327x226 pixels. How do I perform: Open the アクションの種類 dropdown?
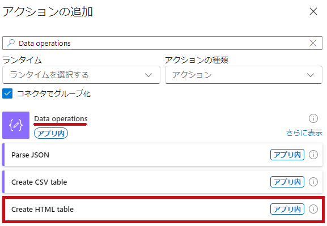click(244, 75)
